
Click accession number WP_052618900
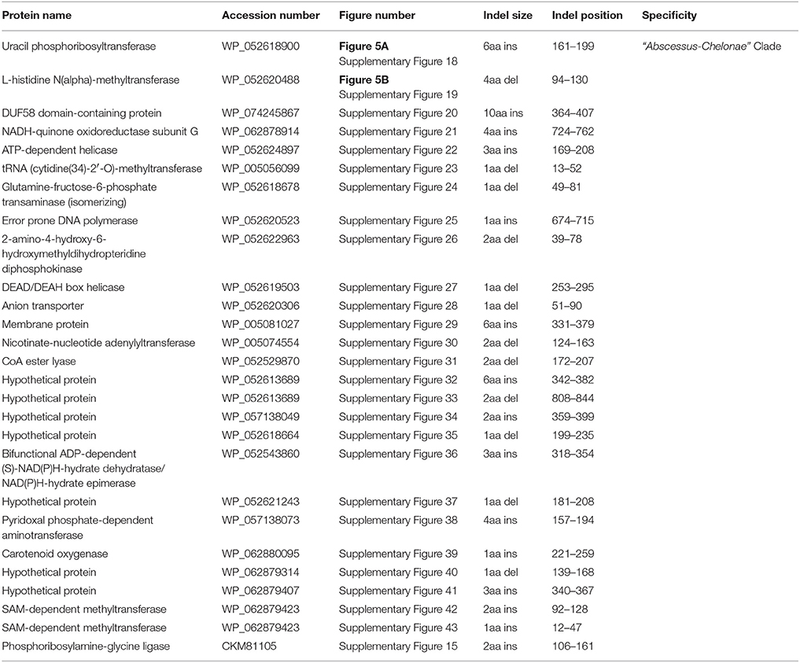click(260, 46)
